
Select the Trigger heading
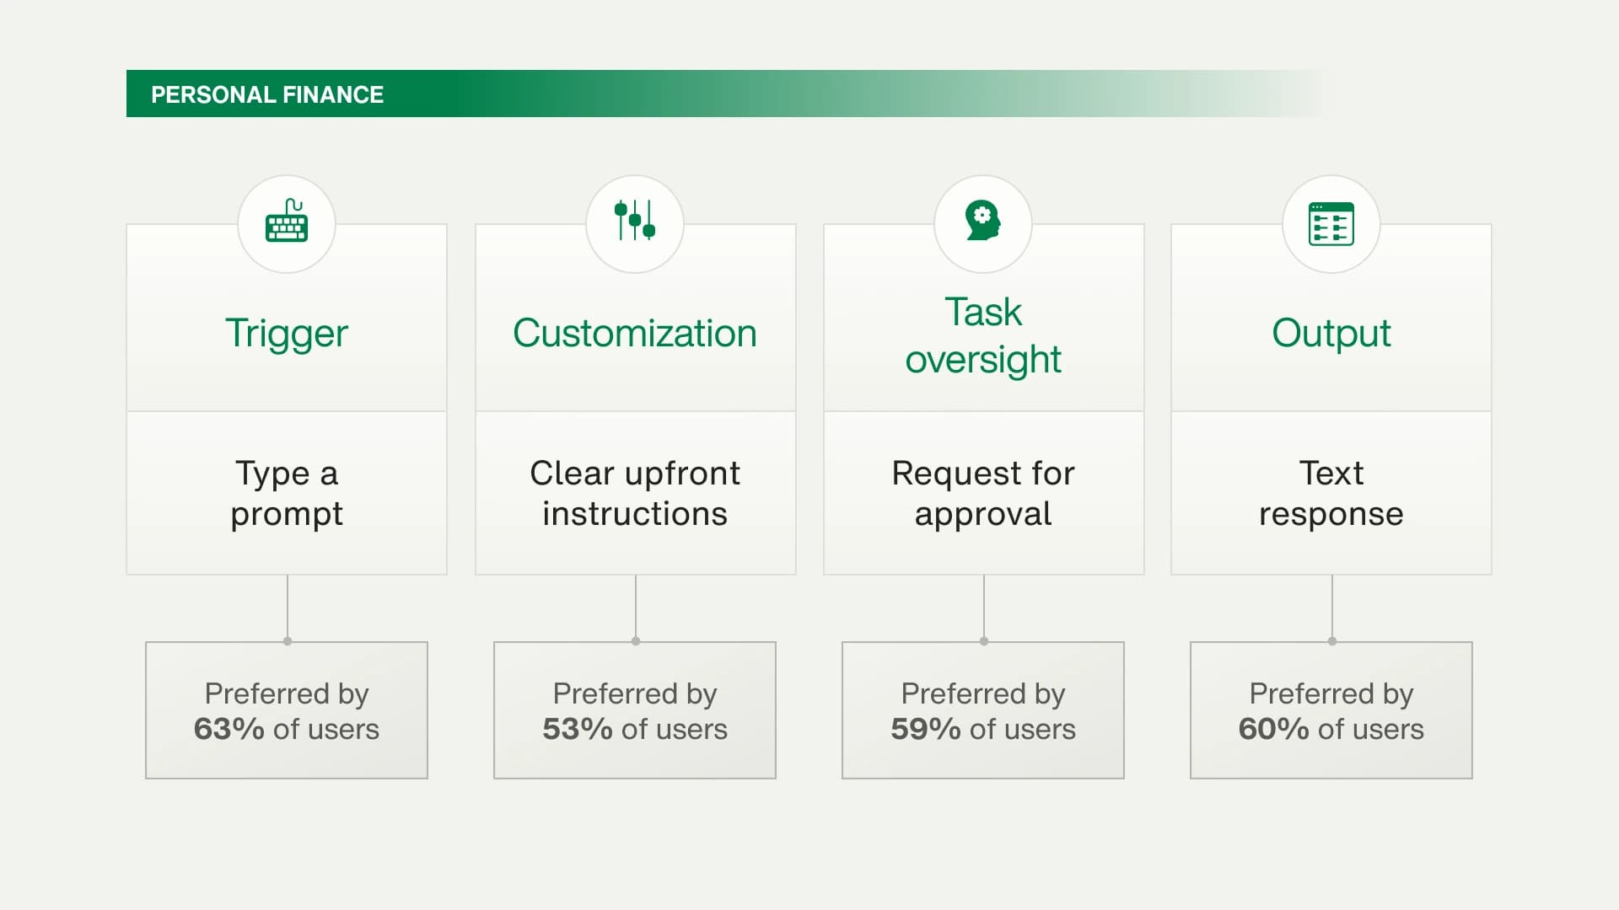[x=287, y=334]
